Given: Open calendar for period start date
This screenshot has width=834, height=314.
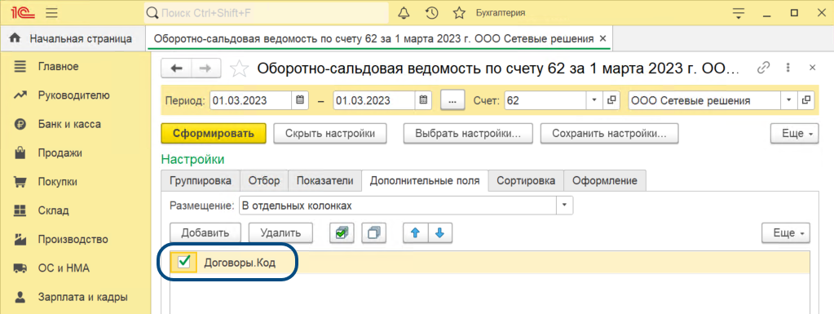Looking at the screenshot, I should tap(299, 100).
